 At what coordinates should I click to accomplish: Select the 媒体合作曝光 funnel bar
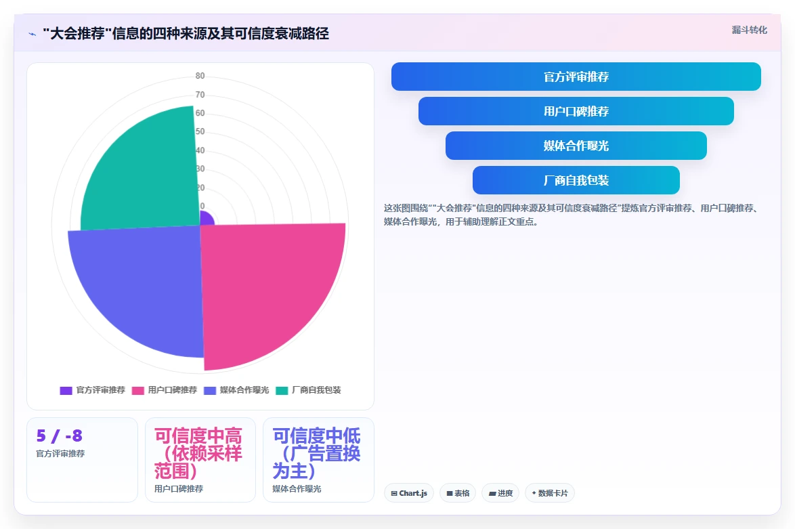point(576,146)
